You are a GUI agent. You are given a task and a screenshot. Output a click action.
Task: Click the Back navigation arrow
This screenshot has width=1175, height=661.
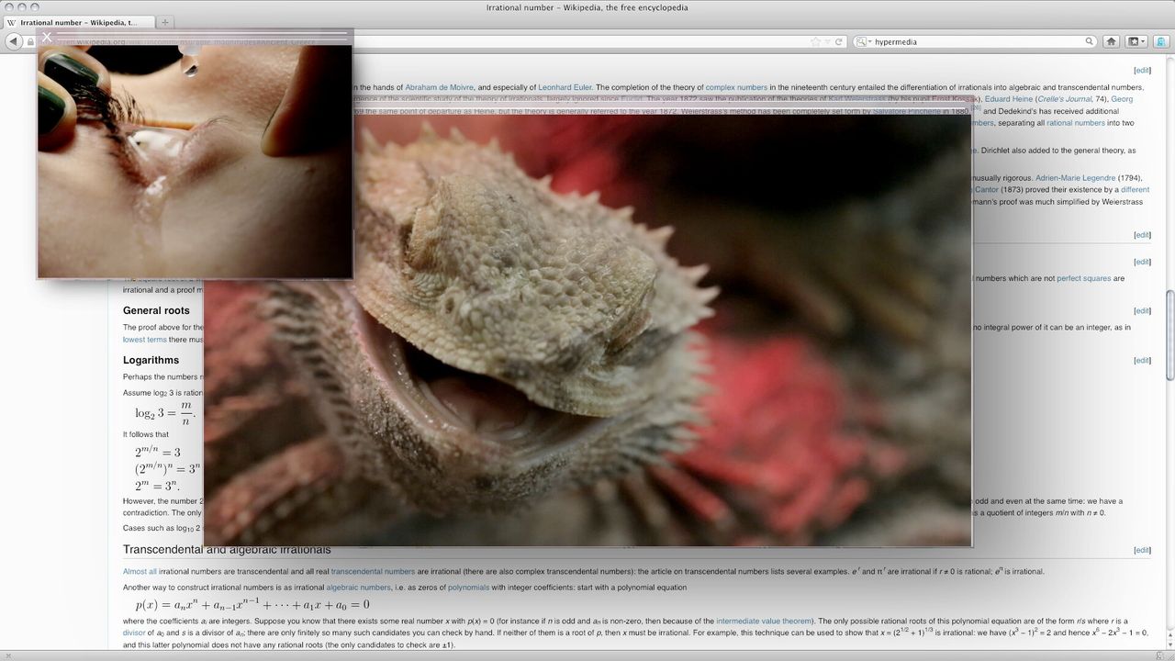tap(13, 41)
